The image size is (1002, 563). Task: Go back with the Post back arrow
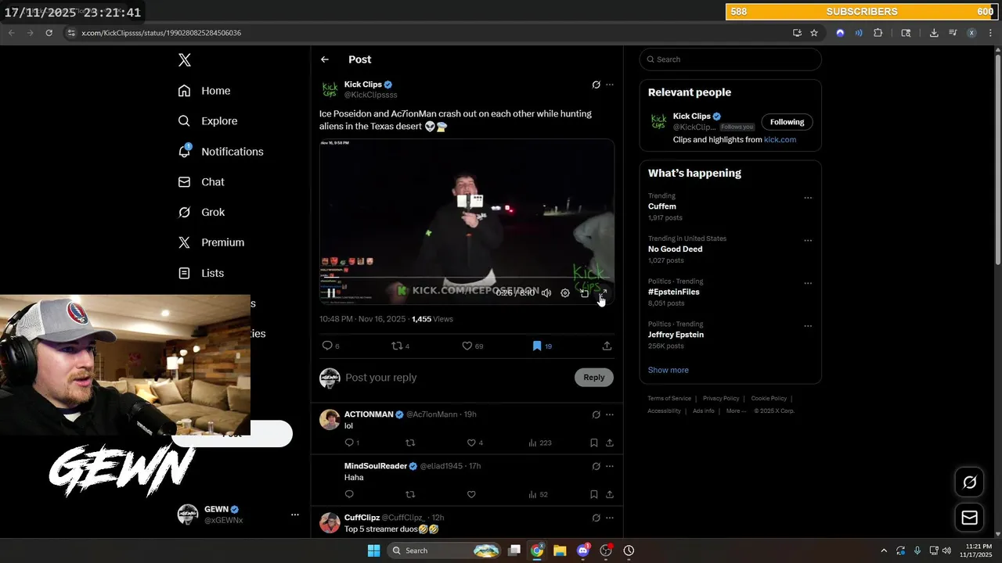pyautogui.click(x=325, y=59)
